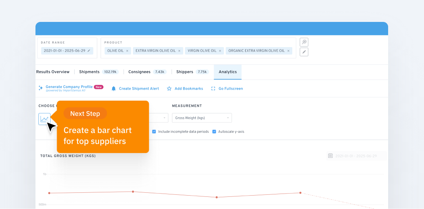Screen dimensions: 424x209
Task: Click the fullscreen brackets icon
Action: 213,88
